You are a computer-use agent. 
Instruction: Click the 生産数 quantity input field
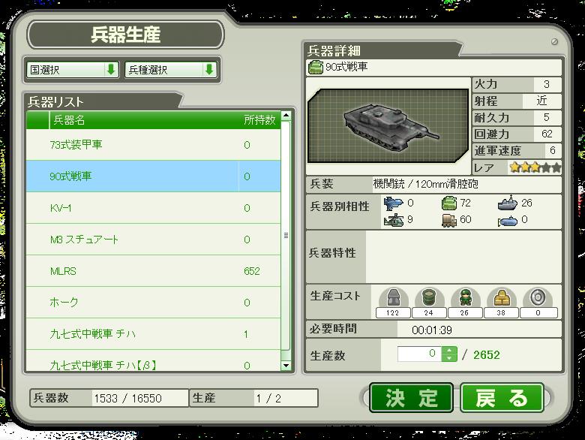(420, 354)
